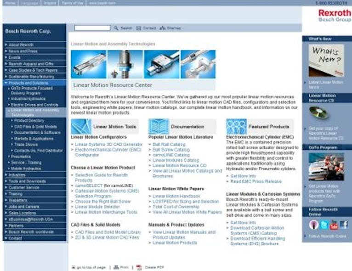Open Linear Motion Interchange Tools link
The height and width of the screenshot is (271, 352).
click(106, 212)
